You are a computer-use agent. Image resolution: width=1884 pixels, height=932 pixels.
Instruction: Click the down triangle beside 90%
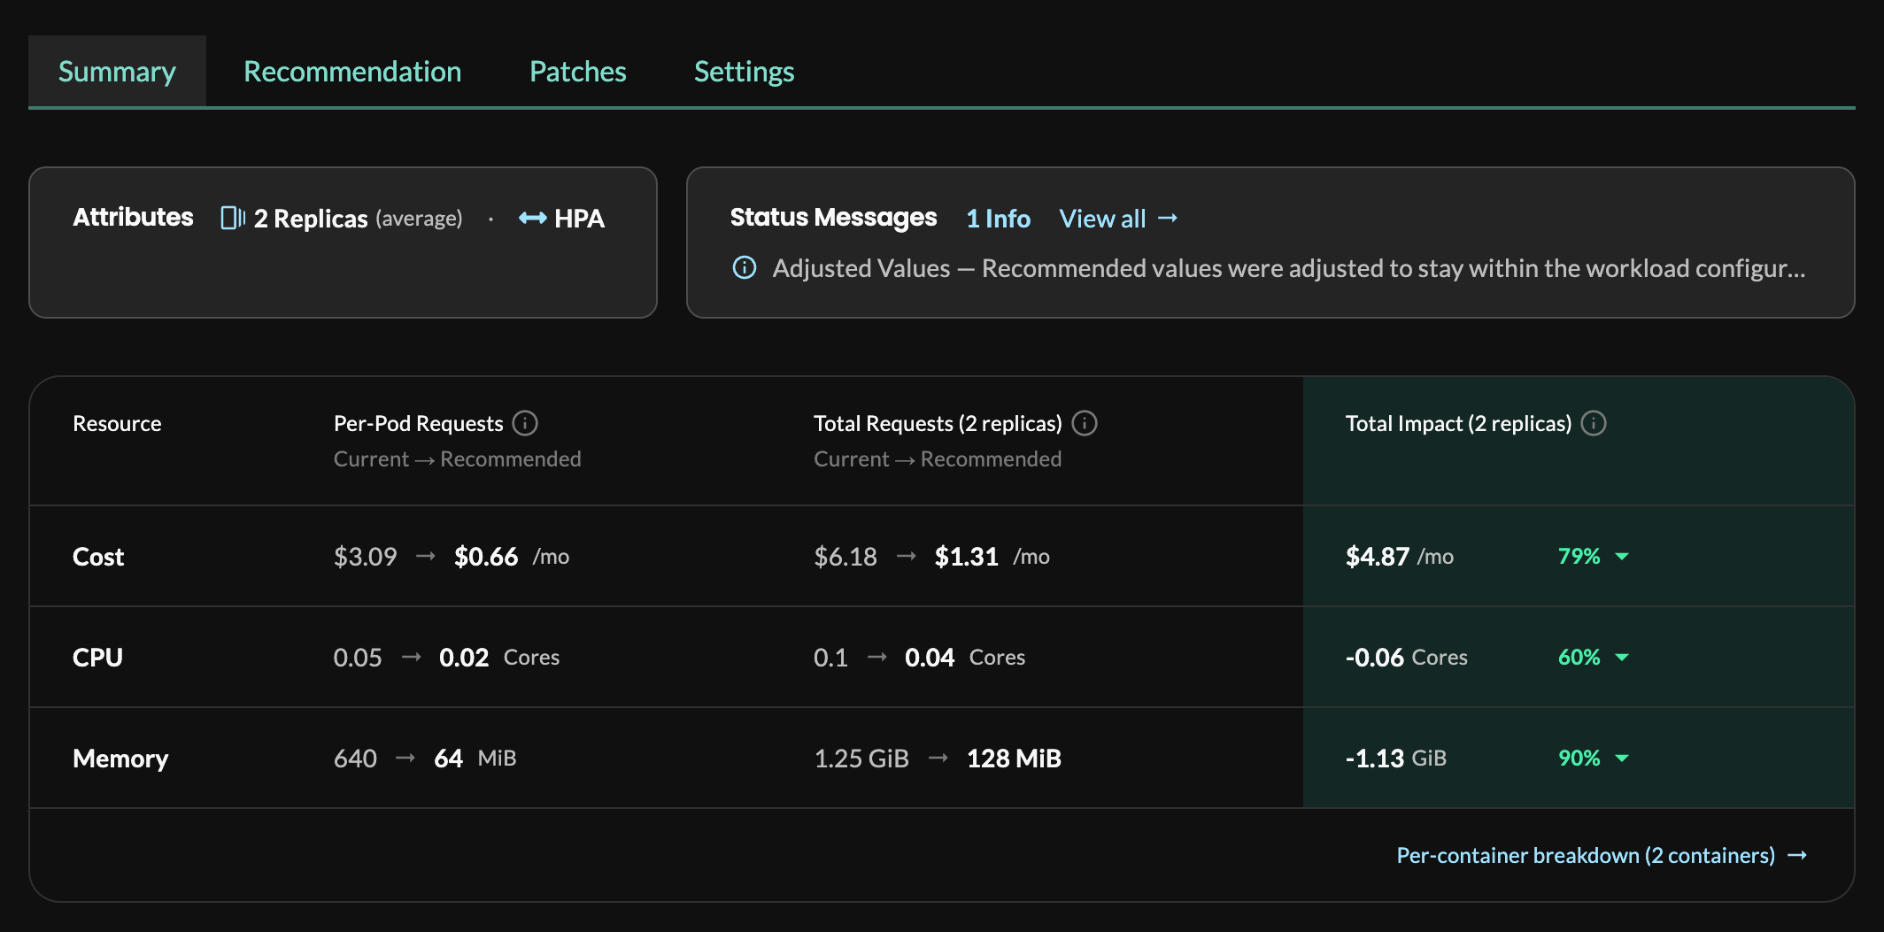(1622, 759)
